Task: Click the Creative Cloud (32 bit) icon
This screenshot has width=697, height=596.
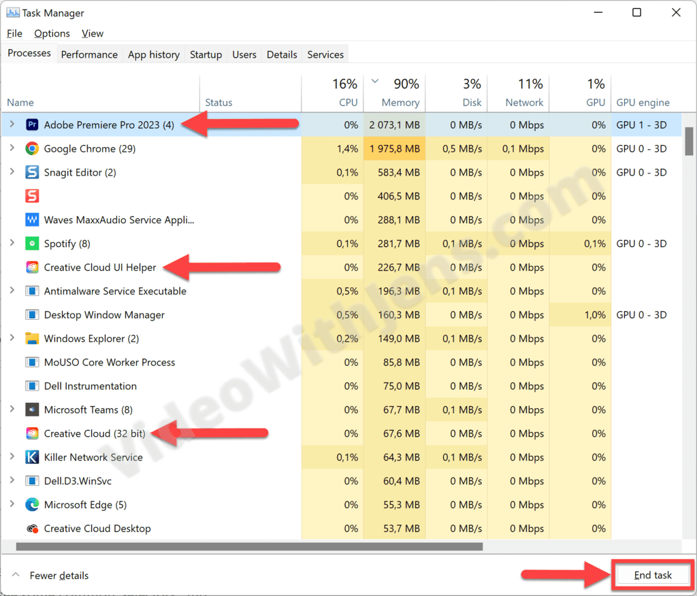Action: (32, 434)
